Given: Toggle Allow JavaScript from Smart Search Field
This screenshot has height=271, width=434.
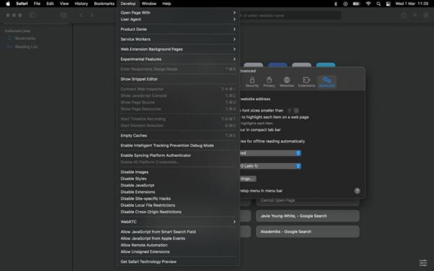Looking at the screenshot, I should pos(178,232).
